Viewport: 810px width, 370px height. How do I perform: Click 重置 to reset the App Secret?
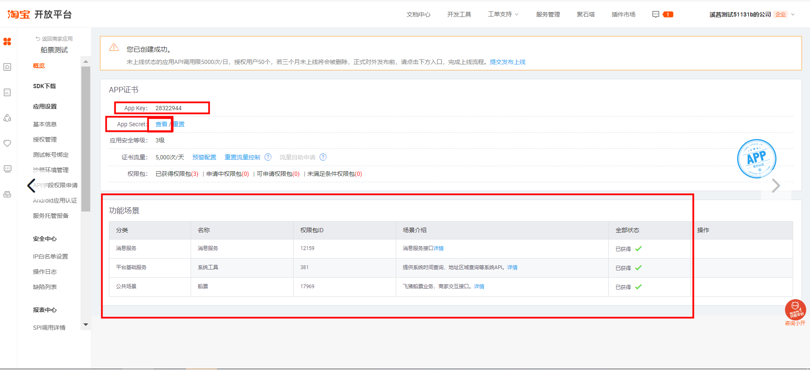179,124
